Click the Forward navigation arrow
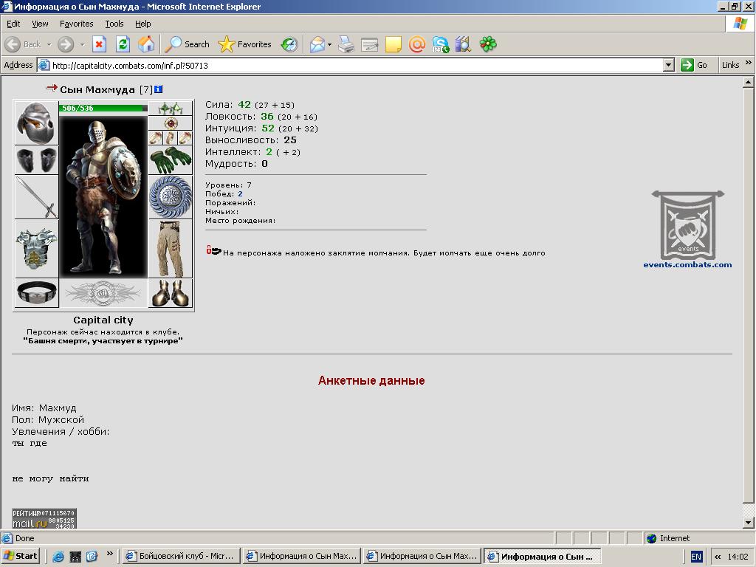Viewport: 756px width, 567px height. [x=66, y=44]
